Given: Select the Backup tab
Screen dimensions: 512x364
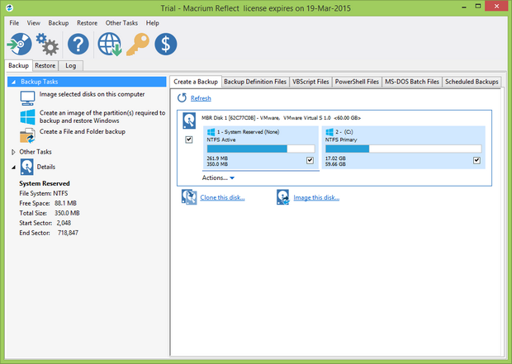Looking at the screenshot, I should [x=19, y=65].
